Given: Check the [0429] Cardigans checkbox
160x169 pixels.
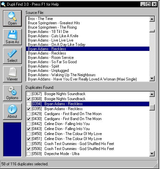Looking at the screenshot, I should (x=28, y=114).
